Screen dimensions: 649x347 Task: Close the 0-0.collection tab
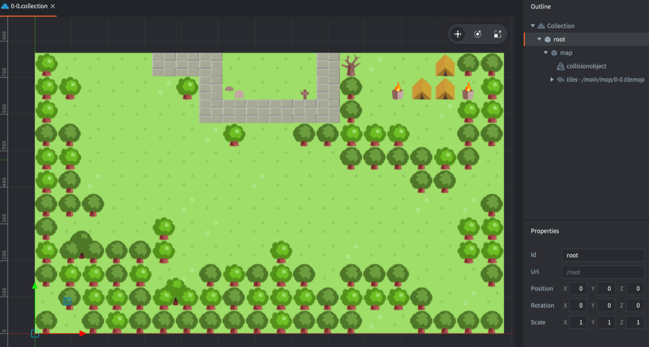click(x=53, y=6)
